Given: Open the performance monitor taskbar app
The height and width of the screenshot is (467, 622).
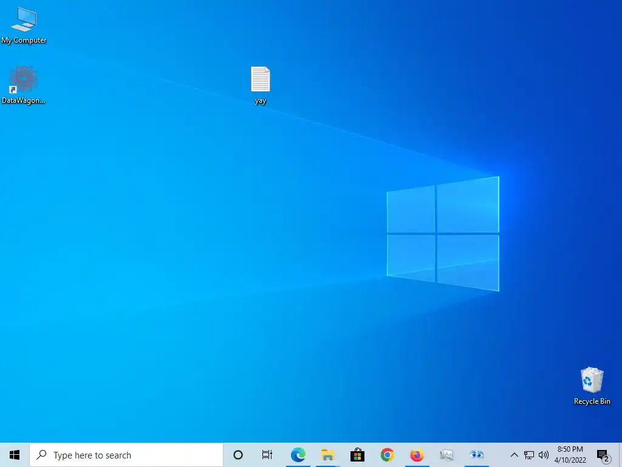Looking at the screenshot, I should (446, 455).
